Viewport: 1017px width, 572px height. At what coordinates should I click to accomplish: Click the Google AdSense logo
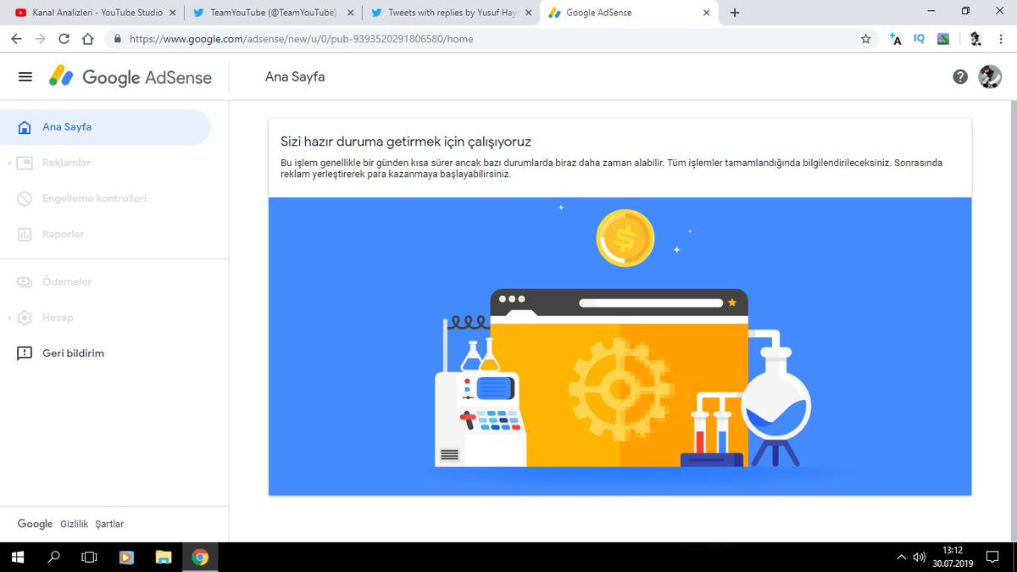(130, 77)
